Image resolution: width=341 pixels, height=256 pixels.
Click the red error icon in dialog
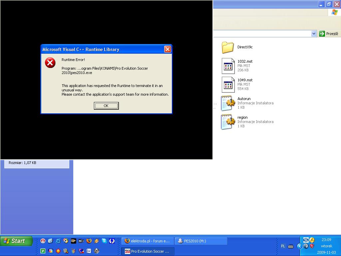(x=50, y=63)
